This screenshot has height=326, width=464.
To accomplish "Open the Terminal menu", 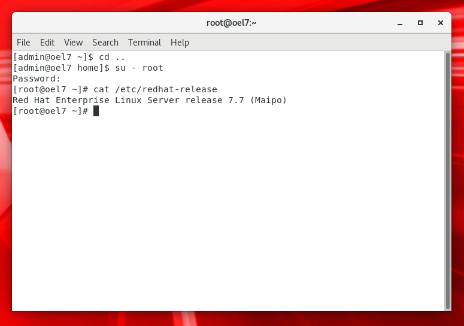I will tap(144, 43).
